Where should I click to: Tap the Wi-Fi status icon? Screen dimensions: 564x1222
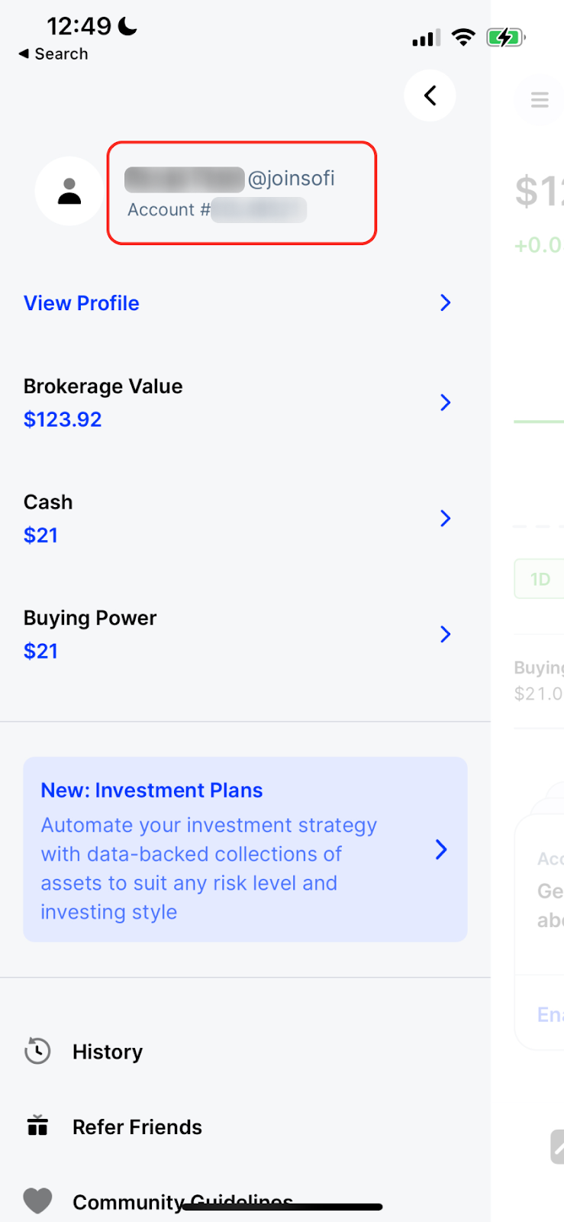tap(463, 37)
